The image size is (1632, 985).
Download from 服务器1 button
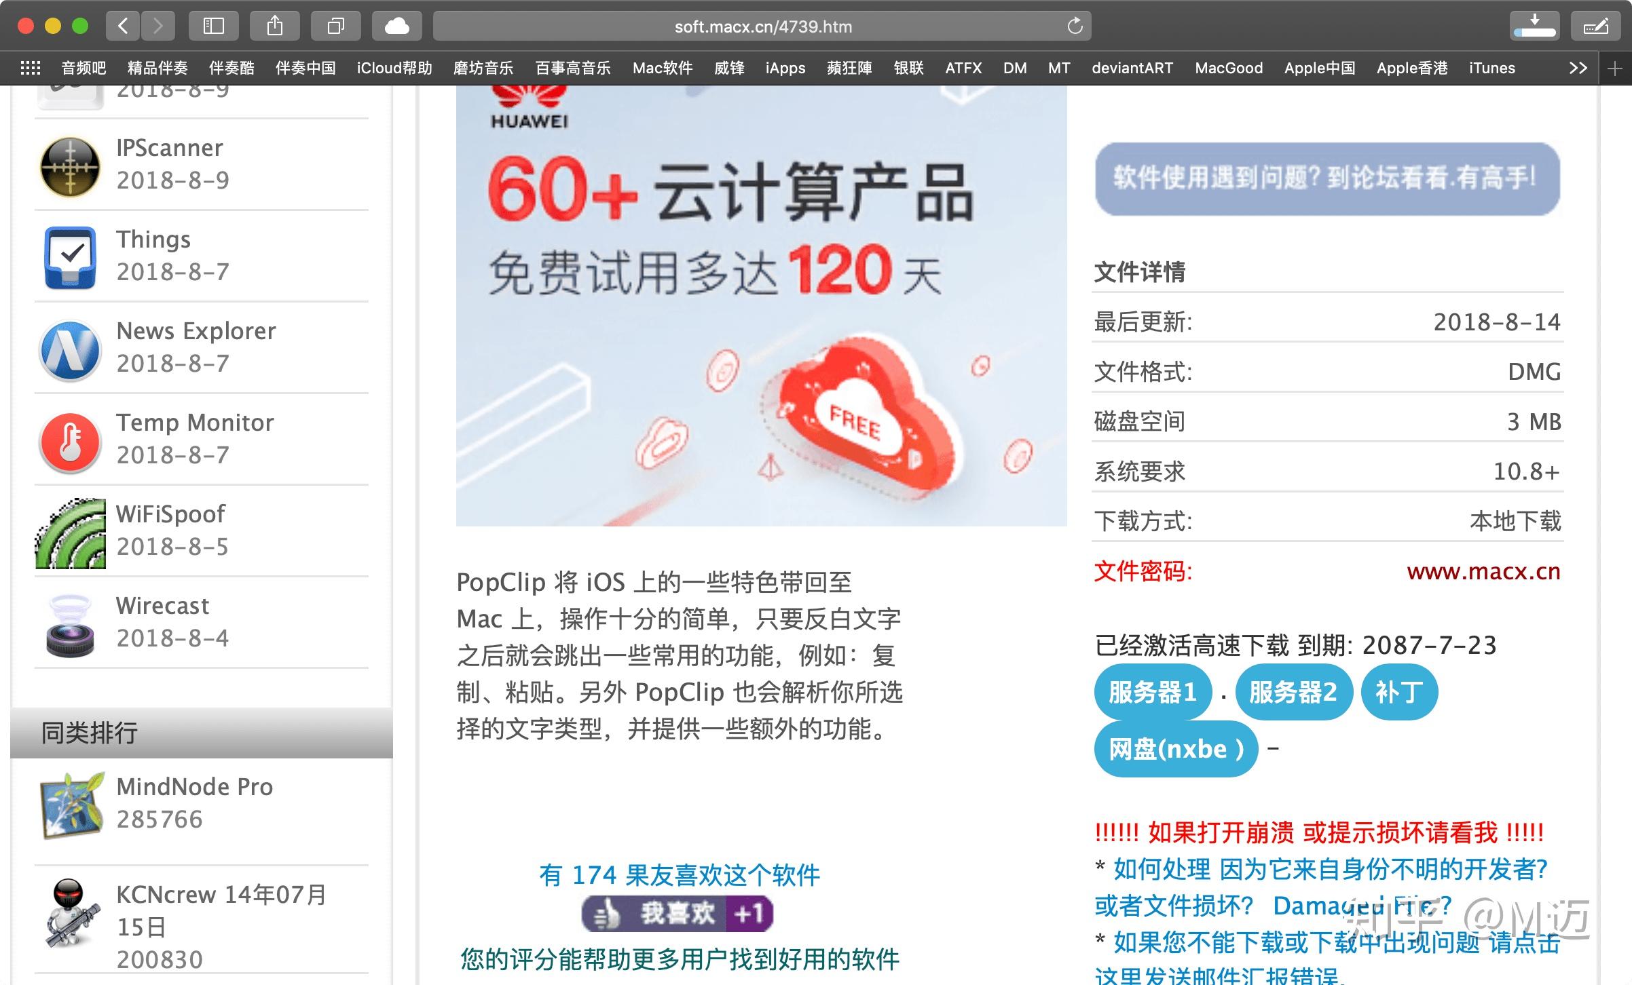click(1153, 692)
